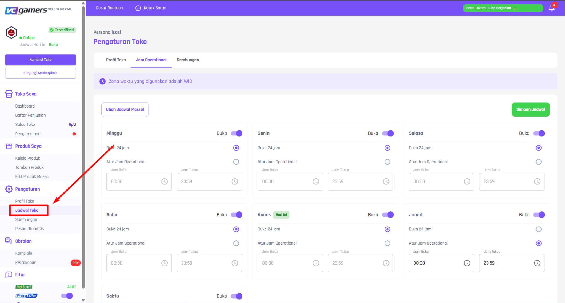Open clock picker for Jumat Jam Buka
This screenshot has height=303, width=565.
[x=467, y=263]
